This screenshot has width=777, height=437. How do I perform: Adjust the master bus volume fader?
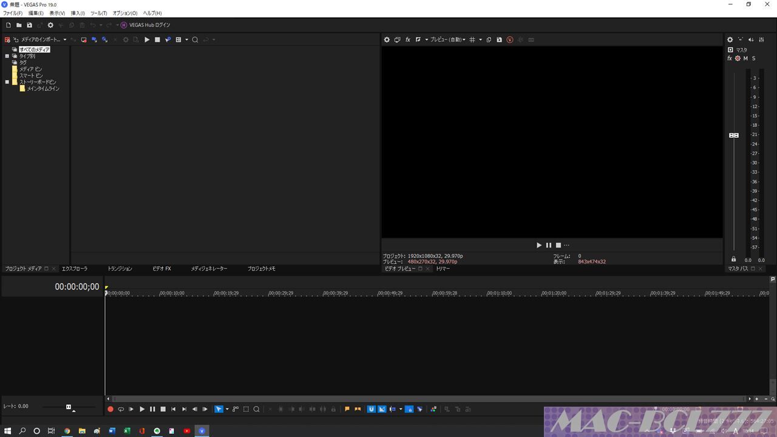(x=734, y=135)
